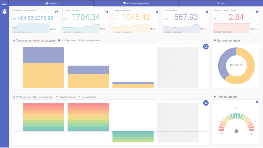Toggle the Net price per meter legend entry
This screenshot has height=148, width=263.
[x=89, y=40]
